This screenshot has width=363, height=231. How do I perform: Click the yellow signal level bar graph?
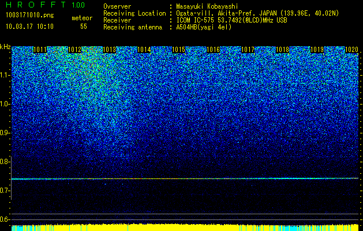click(185, 228)
